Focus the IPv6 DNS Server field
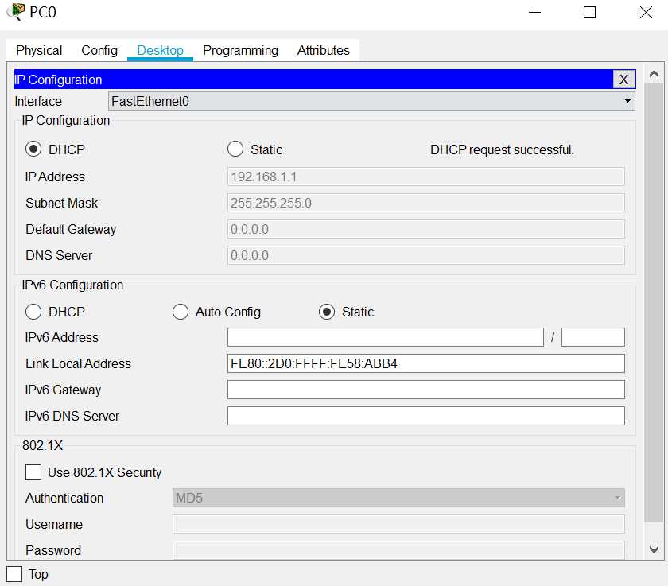The image size is (668, 586). pos(426,416)
